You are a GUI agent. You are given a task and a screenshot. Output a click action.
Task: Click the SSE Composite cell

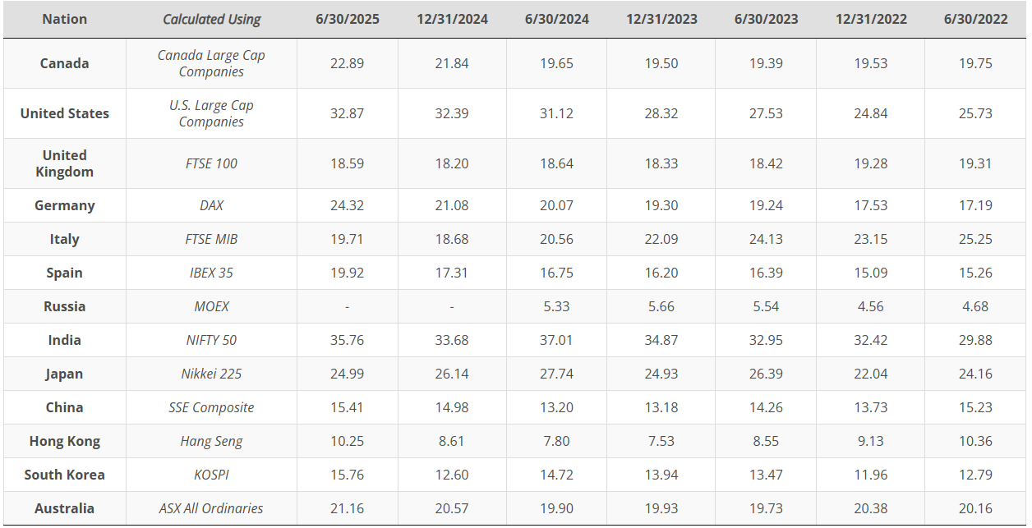coord(211,407)
